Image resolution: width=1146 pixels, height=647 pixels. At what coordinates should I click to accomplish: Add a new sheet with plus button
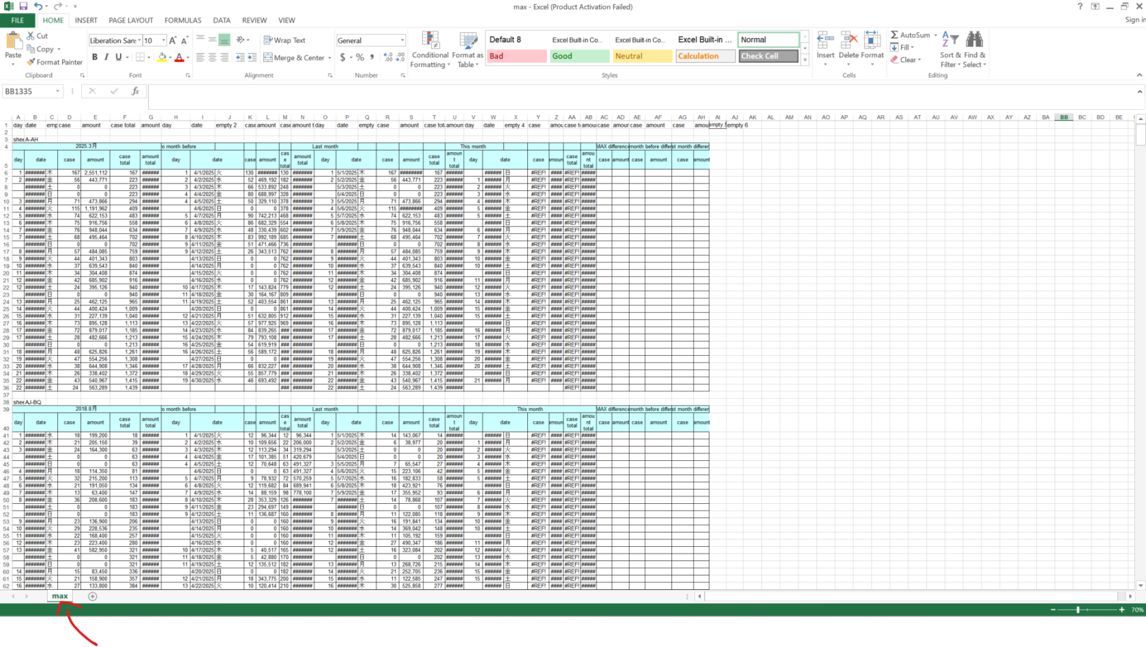[92, 596]
